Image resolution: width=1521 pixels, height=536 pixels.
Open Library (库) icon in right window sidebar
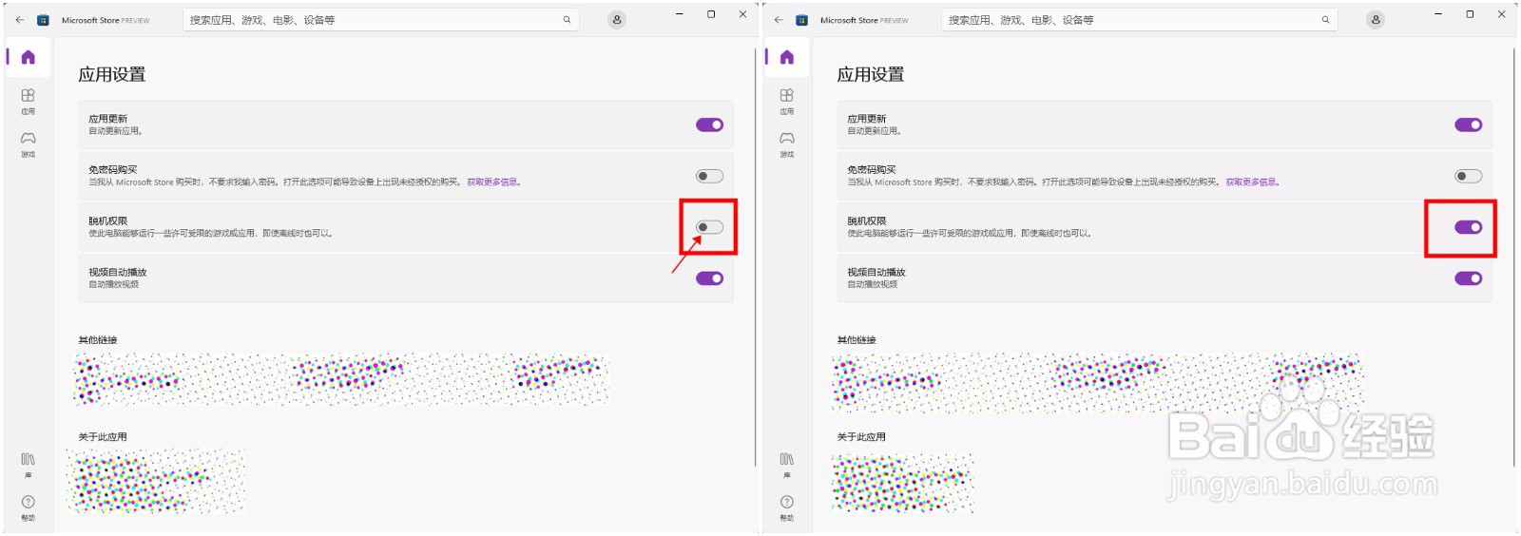click(x=787, y=465)
